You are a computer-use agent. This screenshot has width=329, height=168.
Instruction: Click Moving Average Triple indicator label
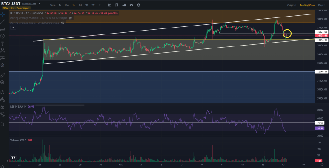[35, 23]
